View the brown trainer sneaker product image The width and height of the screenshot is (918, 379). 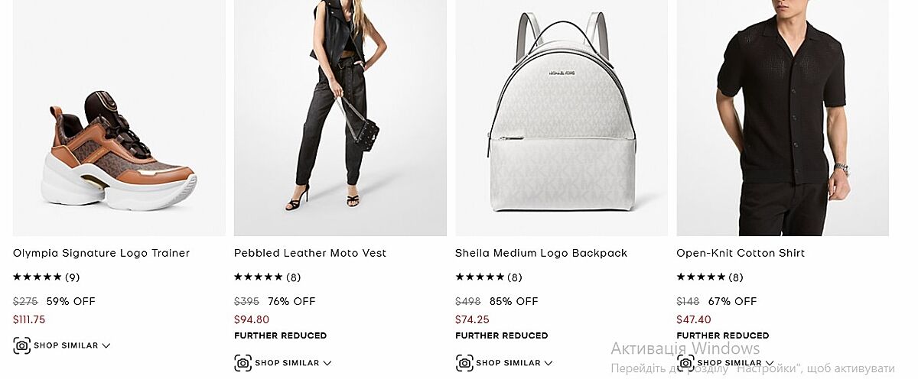[x=119, y=118]
